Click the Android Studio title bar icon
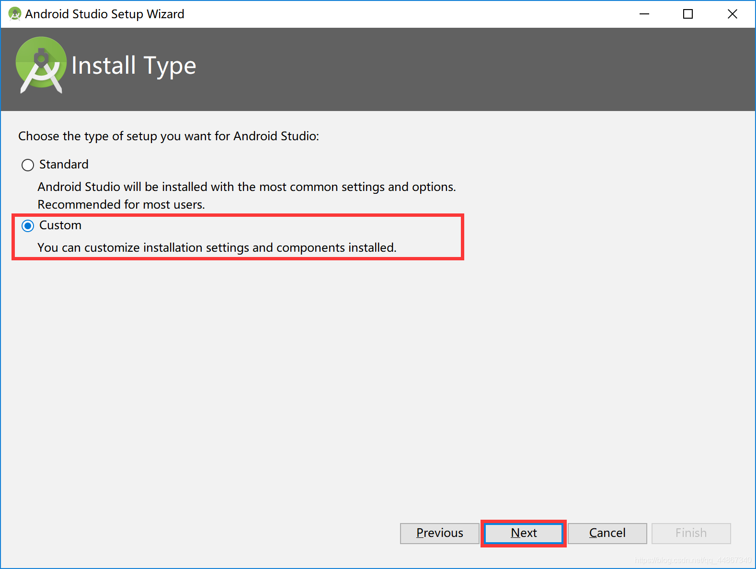 click(x=15, y=14)
